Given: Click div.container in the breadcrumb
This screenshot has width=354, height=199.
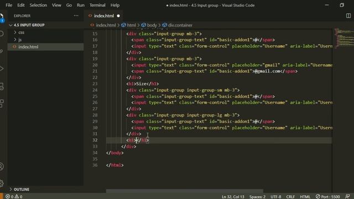Looking at the screenshot, I should coord(180,25).
